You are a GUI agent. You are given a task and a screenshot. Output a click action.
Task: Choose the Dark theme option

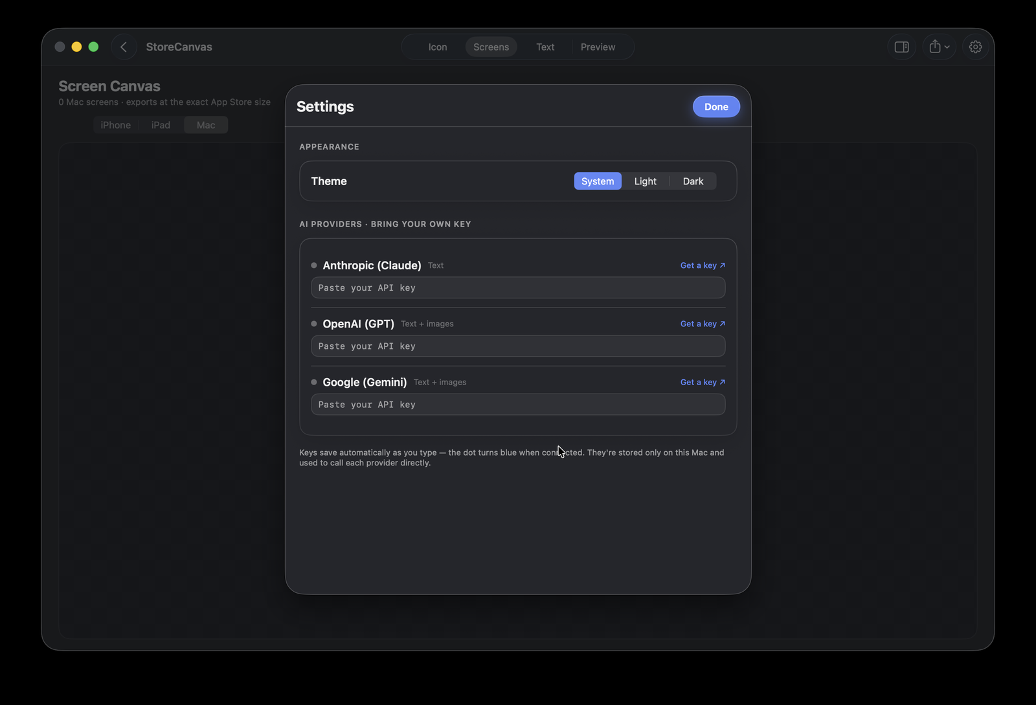693,181
